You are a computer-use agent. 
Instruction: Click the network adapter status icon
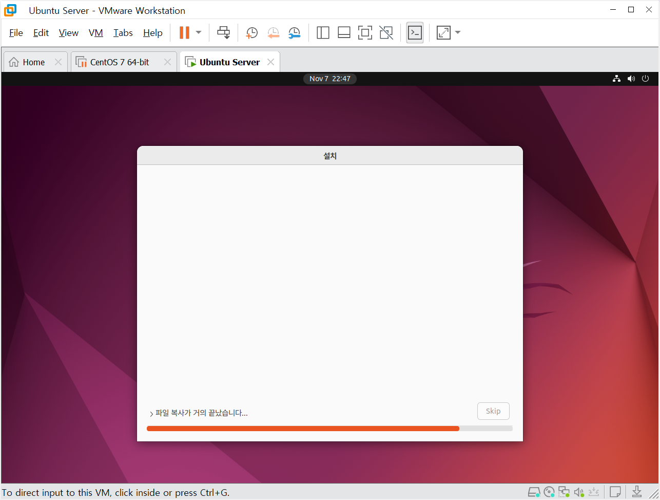(x=565, y=492)
